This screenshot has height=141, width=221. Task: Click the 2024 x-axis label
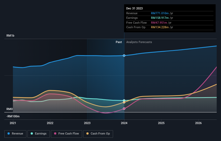pyautogui.click(x=124, y=123)
